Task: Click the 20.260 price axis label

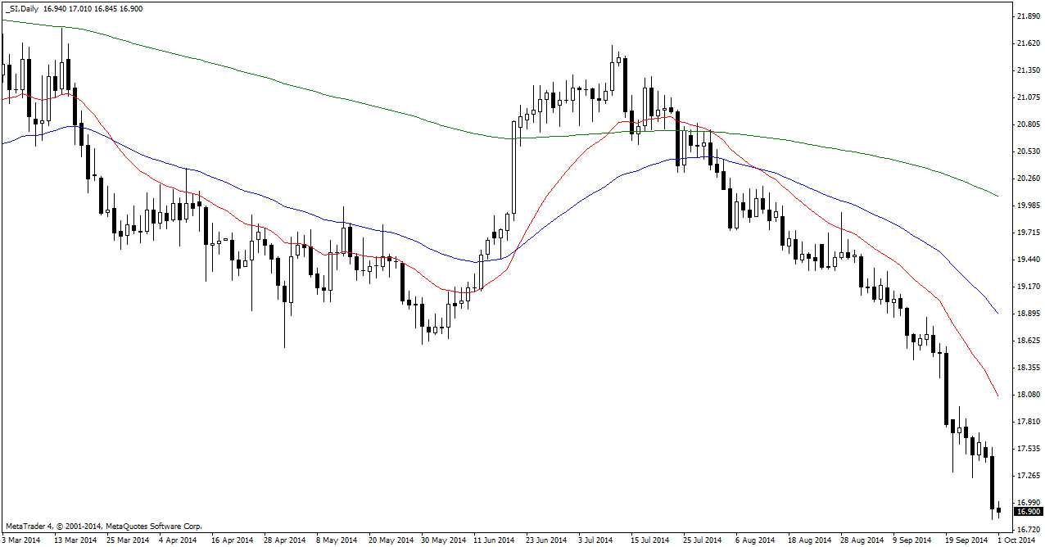Action: pos(1028,179)
